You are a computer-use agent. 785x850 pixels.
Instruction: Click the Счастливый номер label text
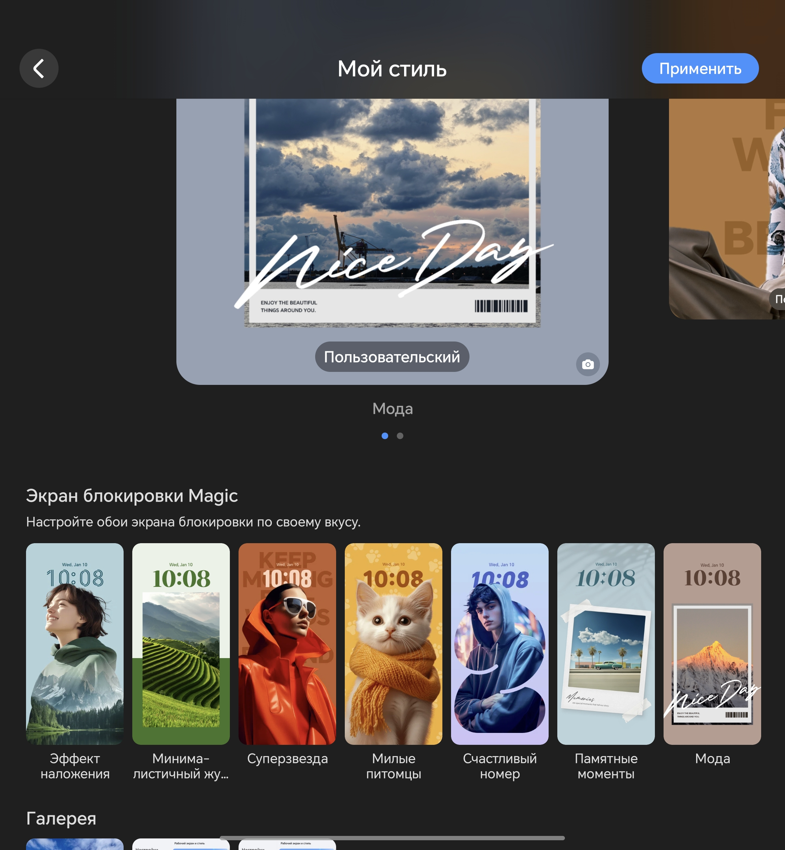[x=499, y=766]
